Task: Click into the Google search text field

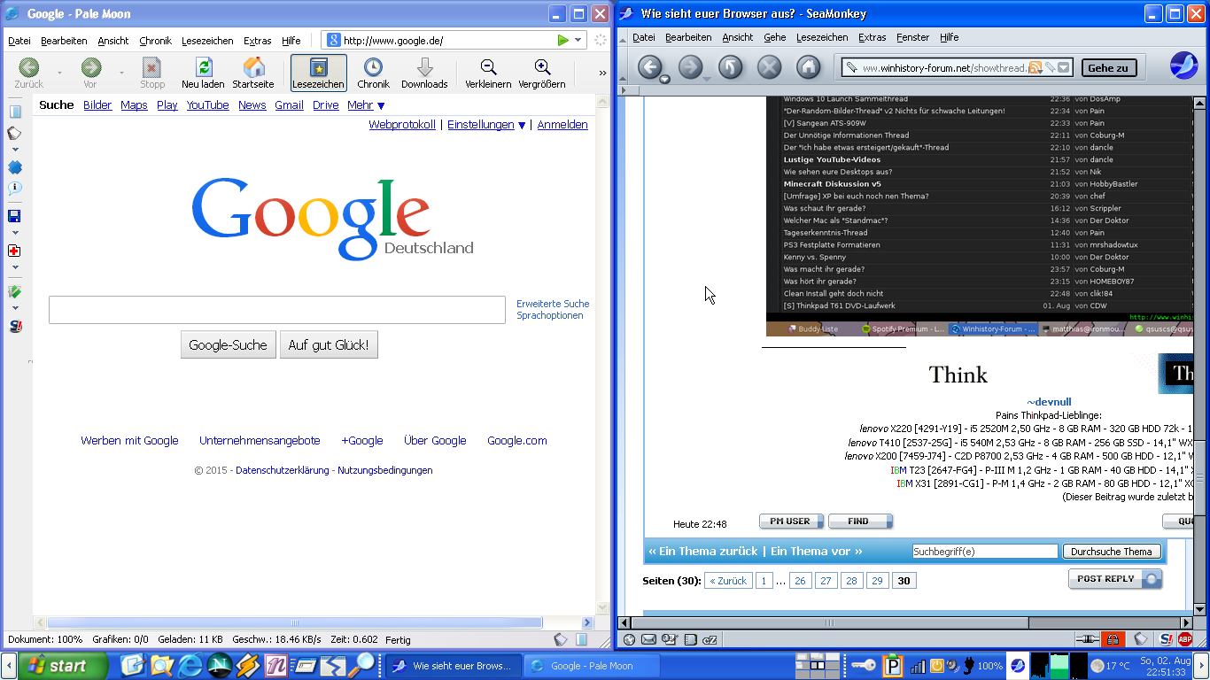Action: pyautogui.click(x=276, y=310)
